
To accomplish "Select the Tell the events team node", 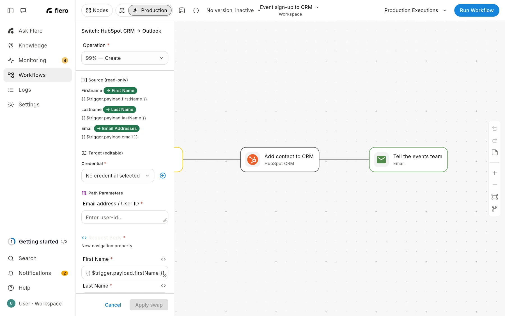I will 408,160.
